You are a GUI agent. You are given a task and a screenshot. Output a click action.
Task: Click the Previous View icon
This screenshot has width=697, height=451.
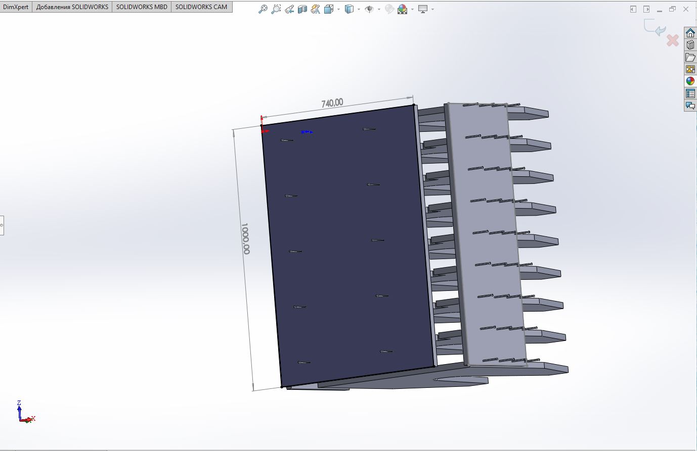point(289,9)
